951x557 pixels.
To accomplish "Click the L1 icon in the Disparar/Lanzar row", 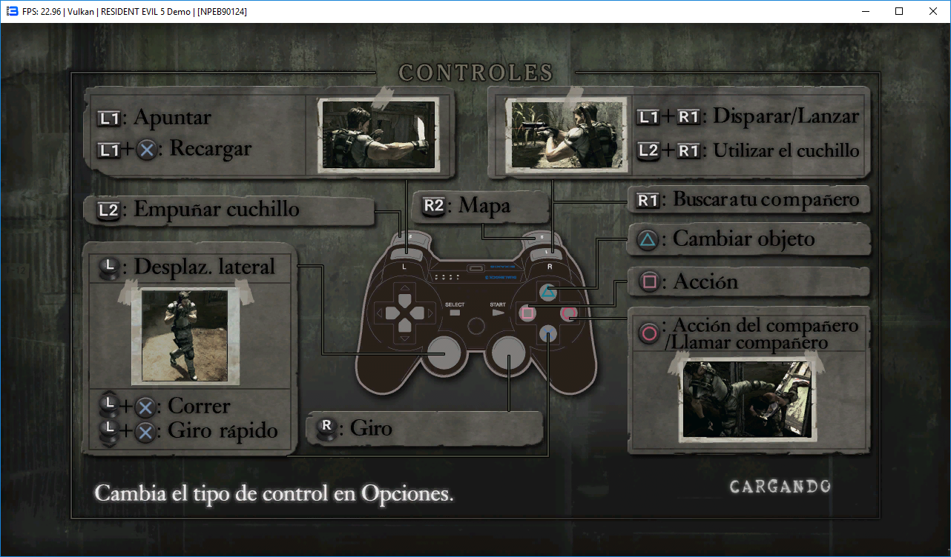I will 649,117.
